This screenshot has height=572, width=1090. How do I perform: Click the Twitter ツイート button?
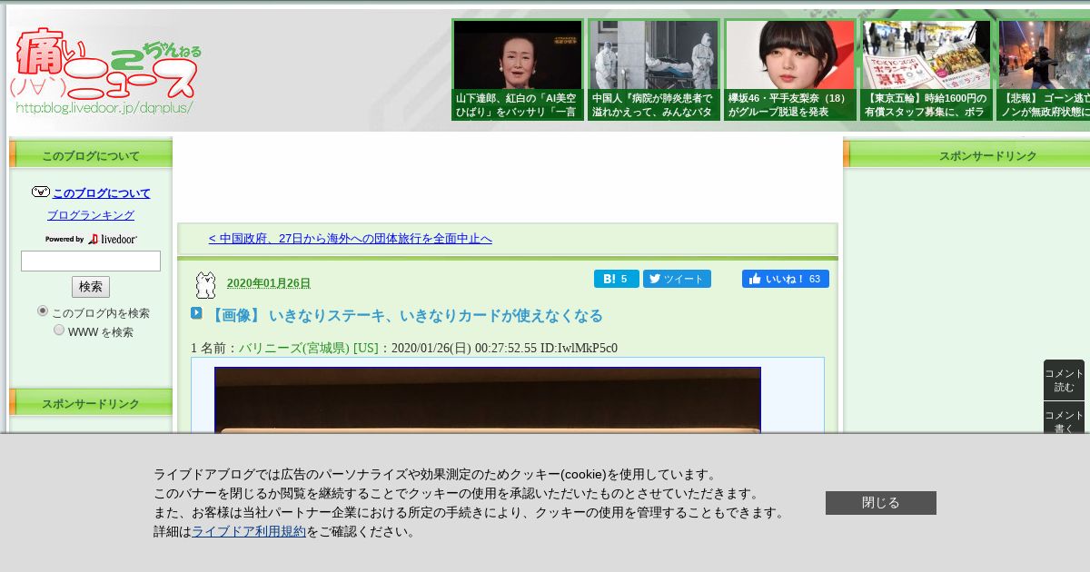(x=677, y=279)
